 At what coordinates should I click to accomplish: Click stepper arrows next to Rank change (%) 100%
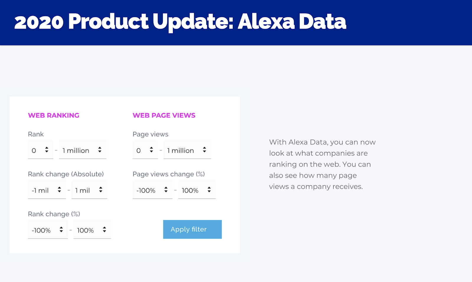pos(104,229)
